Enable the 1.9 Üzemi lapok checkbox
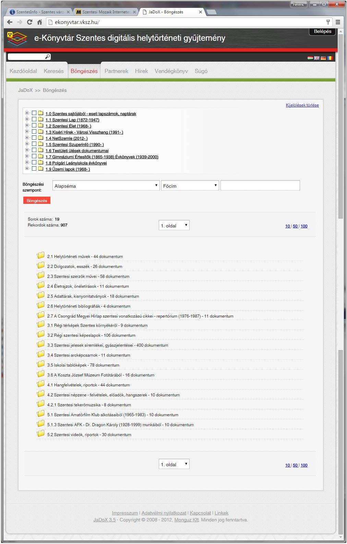The height and width of the screenshot is (544, 347). click(34, 169)
